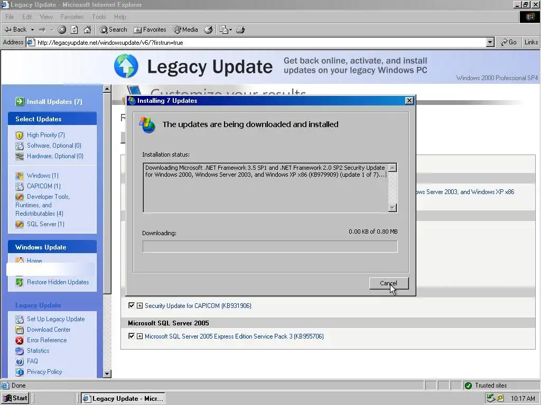
Task: Click the Start button
Action: (x=15, y=399)
